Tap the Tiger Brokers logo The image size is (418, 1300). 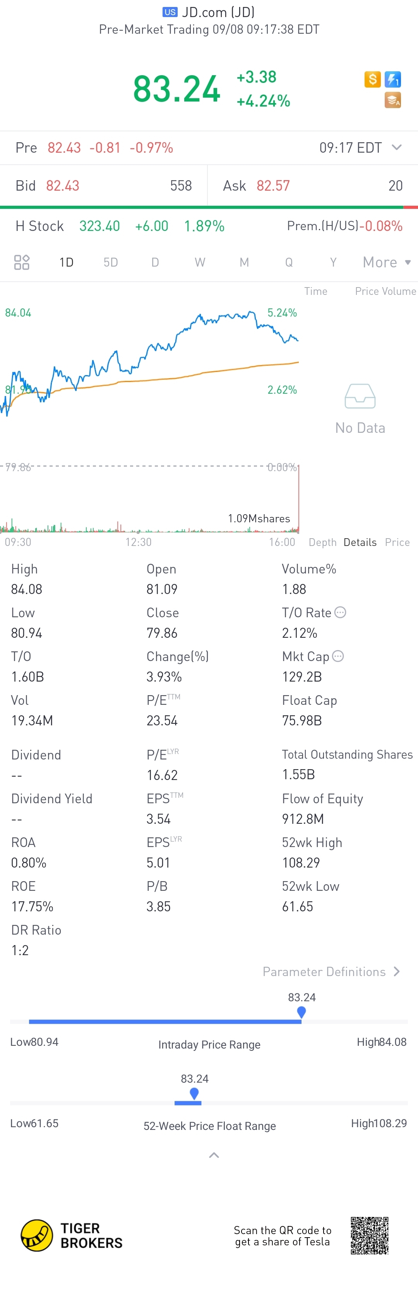(72, 1235)
